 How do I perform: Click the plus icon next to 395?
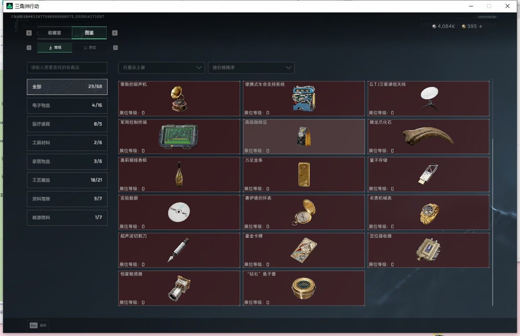[481, 26]
